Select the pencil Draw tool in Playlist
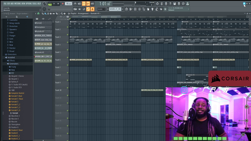This screenshot has width=251, height=141. tap(43, 14)
